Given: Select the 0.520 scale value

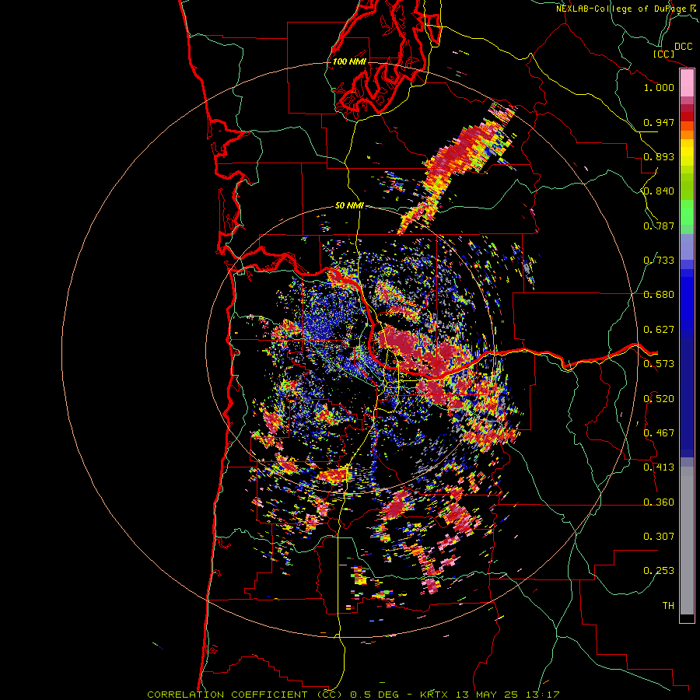Looking at the screenshot, I should (659, 399).
